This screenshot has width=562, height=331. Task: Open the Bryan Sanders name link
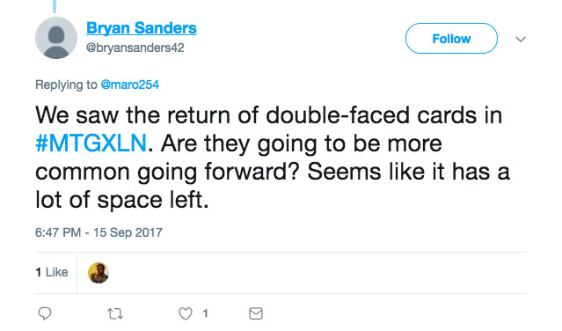[x=142, y=28]
